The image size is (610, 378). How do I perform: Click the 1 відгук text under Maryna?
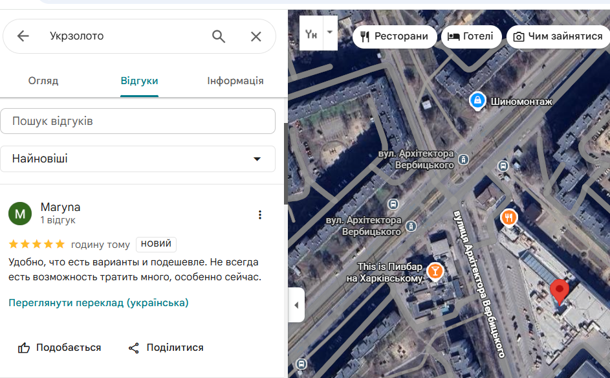coord(58,220)
